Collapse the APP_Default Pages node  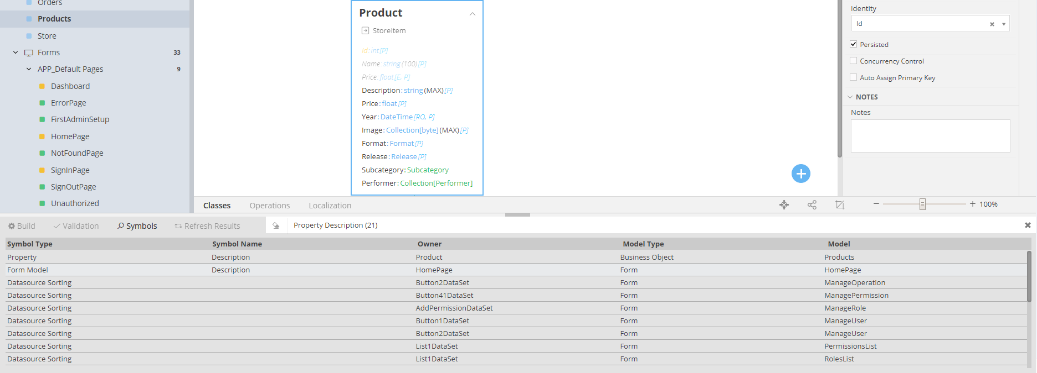coord(29,69)
